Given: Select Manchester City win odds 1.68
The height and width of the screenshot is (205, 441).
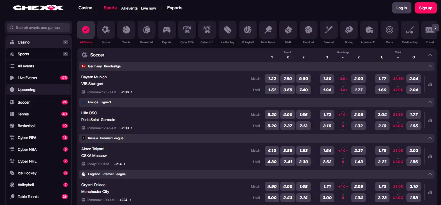Looking at the screenshot, I should (303, 186).
